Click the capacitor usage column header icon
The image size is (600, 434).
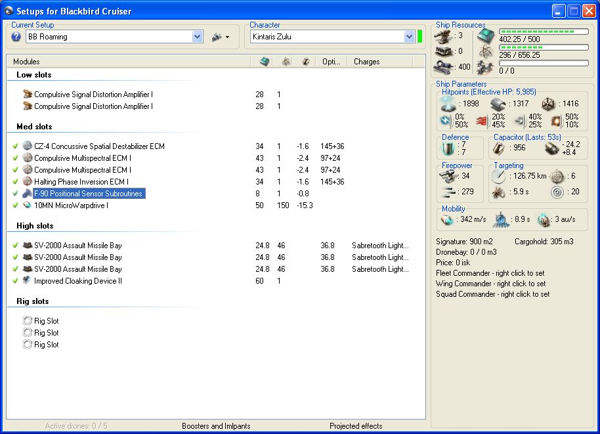click(x=306, y=61)
